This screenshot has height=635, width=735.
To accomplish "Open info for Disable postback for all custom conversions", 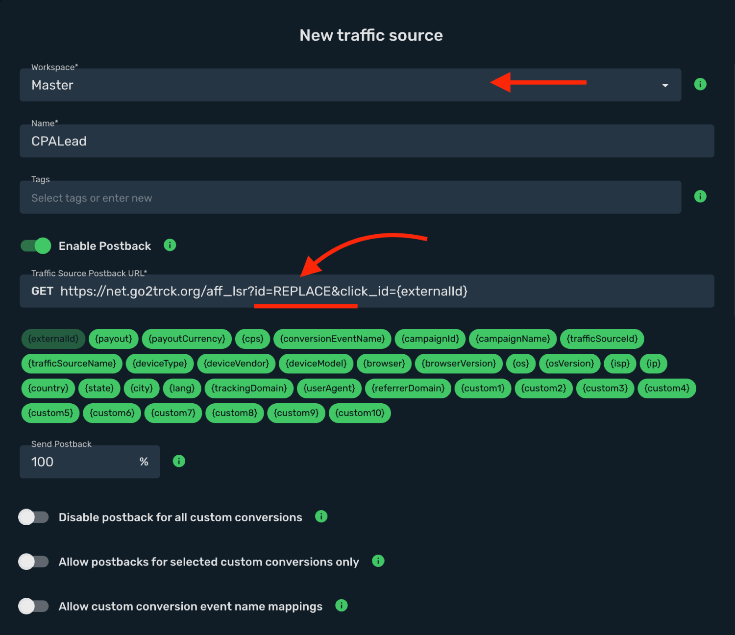I will [x=321, y=516].
